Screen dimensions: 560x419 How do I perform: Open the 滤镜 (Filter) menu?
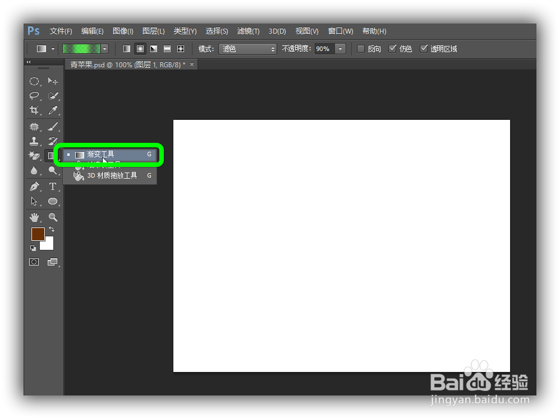click(247, 31)
